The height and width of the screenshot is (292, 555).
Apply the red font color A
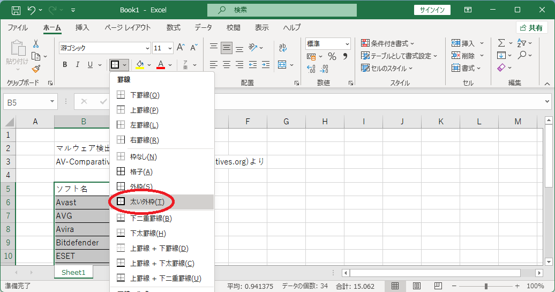(x=161, y=65)
